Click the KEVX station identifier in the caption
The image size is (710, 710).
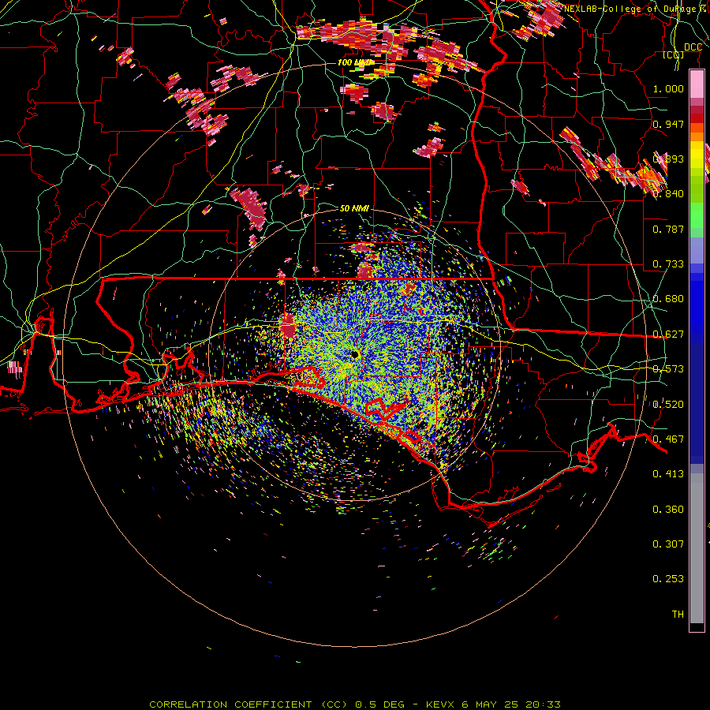pos(439,704)
